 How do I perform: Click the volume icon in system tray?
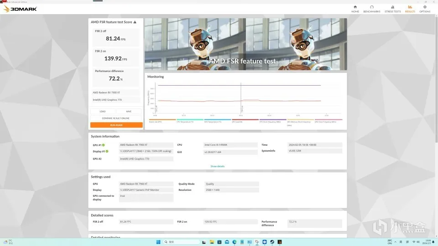(x=418, y=242)
